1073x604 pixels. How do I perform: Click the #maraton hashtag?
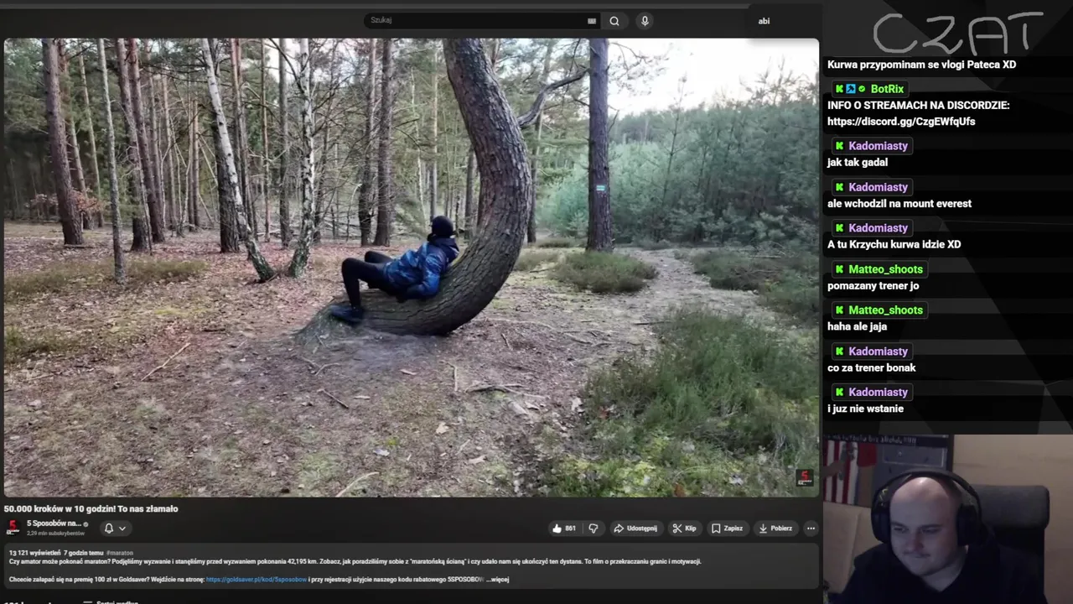click(x=120, y=553)
